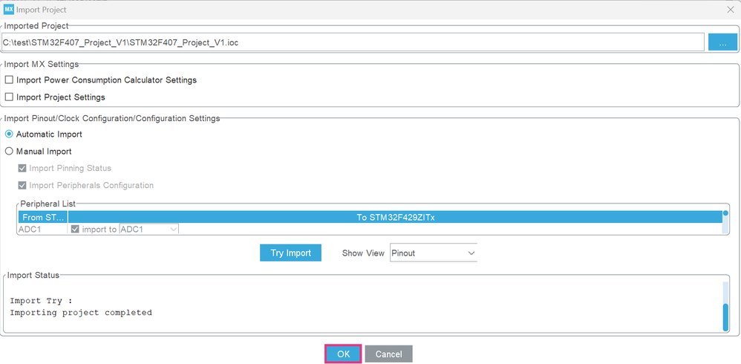Toggle Import Pinning Status checkbox
This screenshot has width=741, height=364.
click(x=22, y=169)
